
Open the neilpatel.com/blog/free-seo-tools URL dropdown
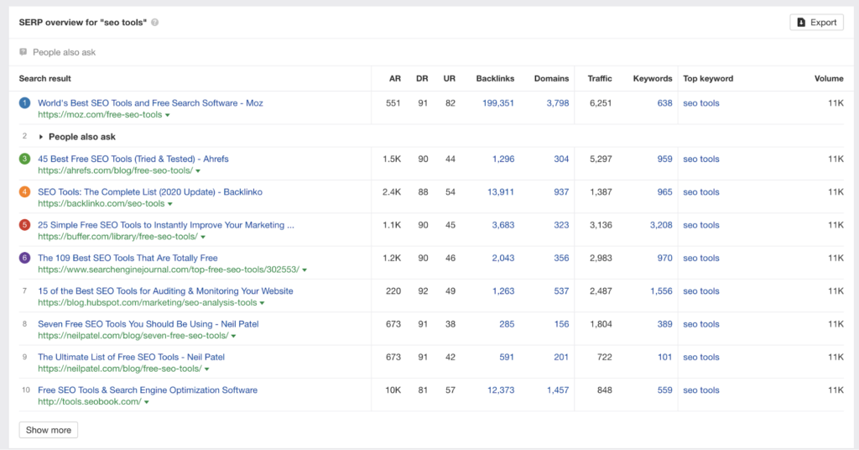tap(207, 369)
